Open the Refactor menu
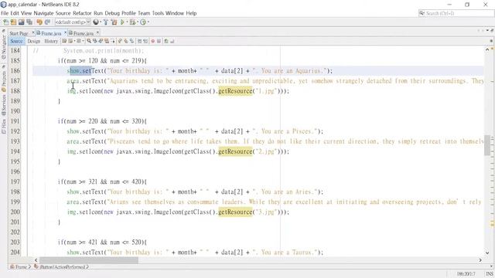The width and height of the screenshot is (495, 278). coord(82,13)
